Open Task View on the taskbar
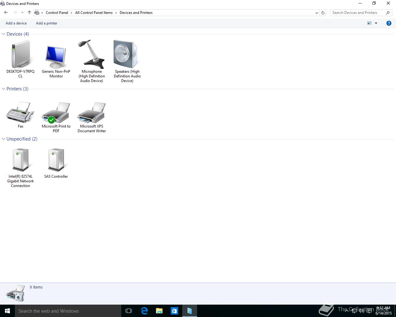 click(129, 311)
